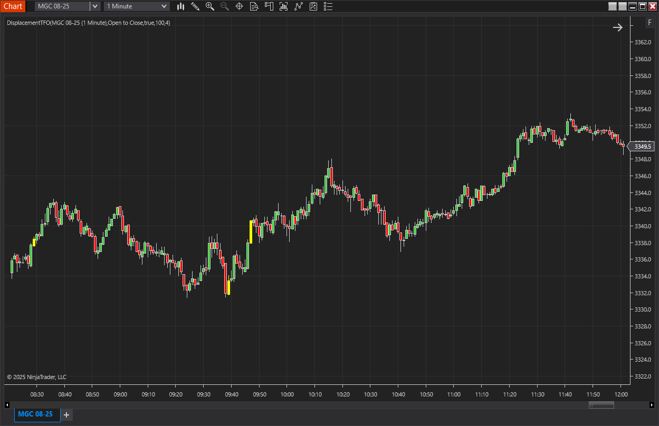Minimize the chart window
Screen dimensions: 659x426
[633, 6]
